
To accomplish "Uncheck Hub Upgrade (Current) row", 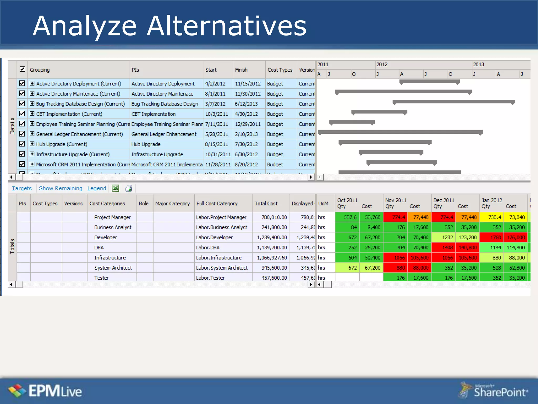I will click(x=22, y=144).
